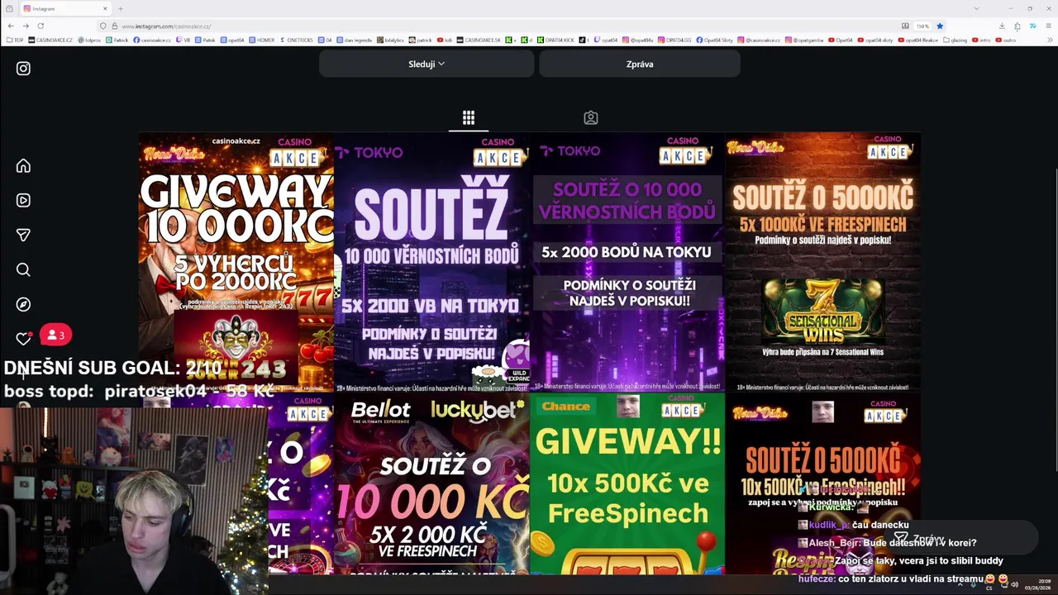Click the blue bookmark star
1058x595 pixels.
click(940, 26)
